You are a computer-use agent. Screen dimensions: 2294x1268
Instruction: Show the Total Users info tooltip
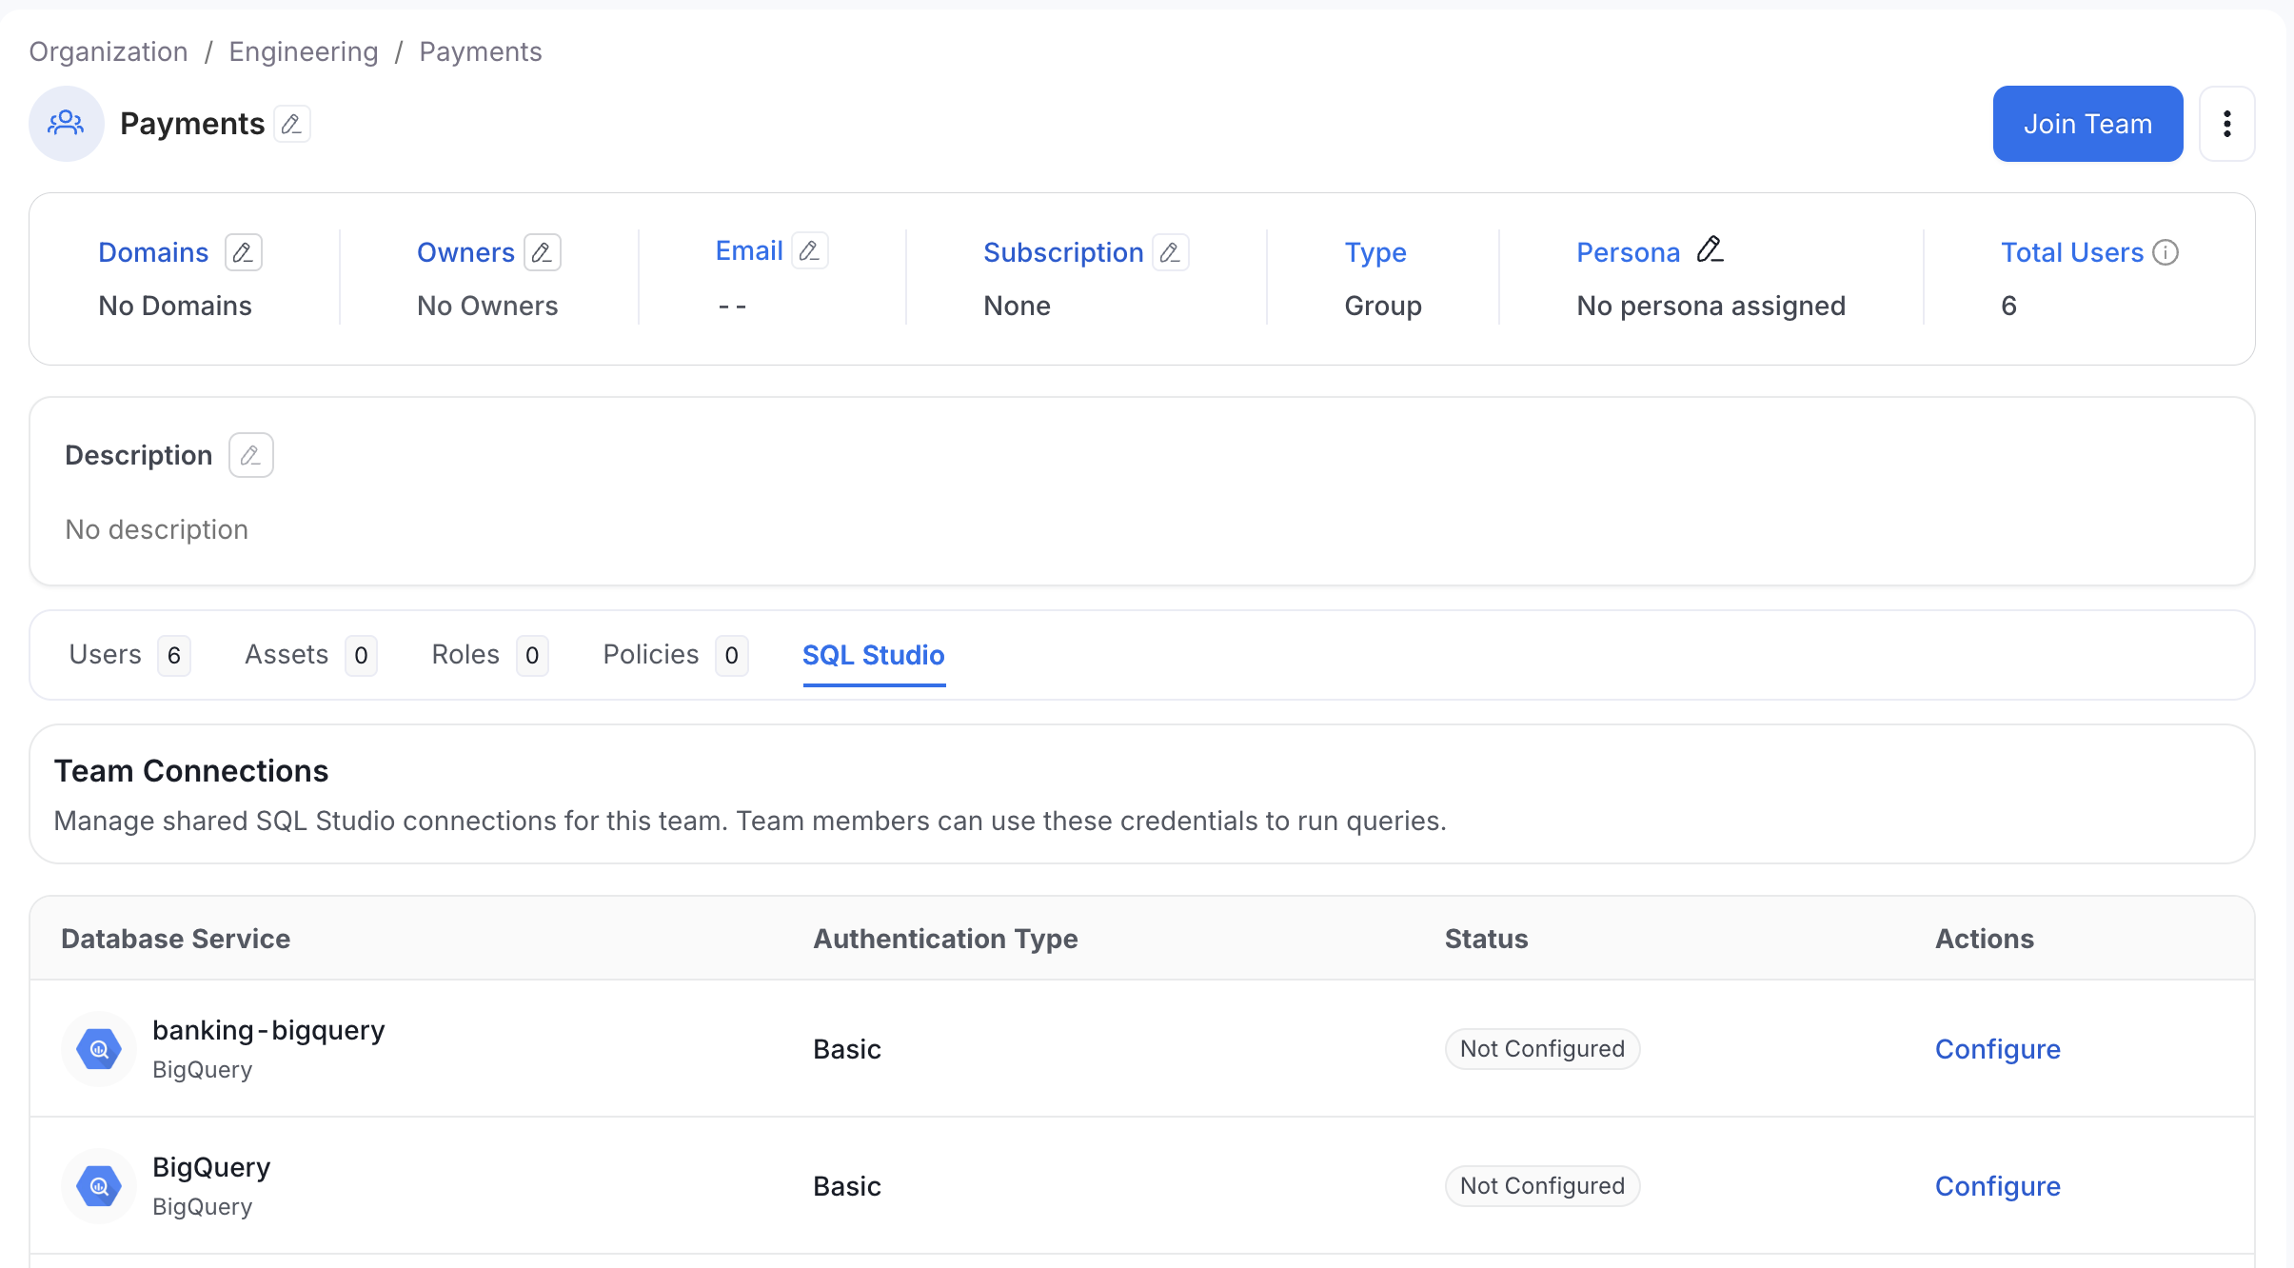(2165, 252)
